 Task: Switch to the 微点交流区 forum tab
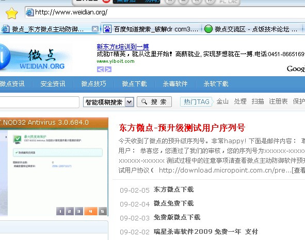point(252,29)
